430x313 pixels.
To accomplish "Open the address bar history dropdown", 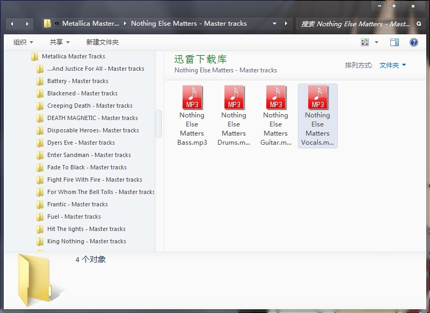I will coord(274,24).
